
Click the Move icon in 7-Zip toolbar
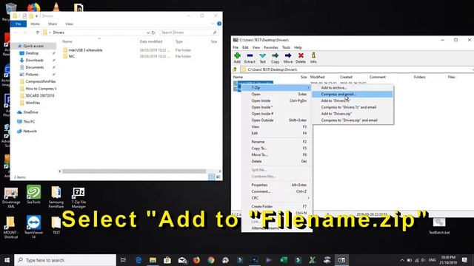[x=288, y=56]
